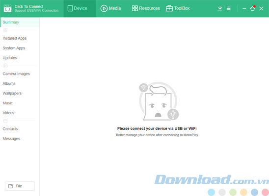Open Contacts section

pos(10,129)
